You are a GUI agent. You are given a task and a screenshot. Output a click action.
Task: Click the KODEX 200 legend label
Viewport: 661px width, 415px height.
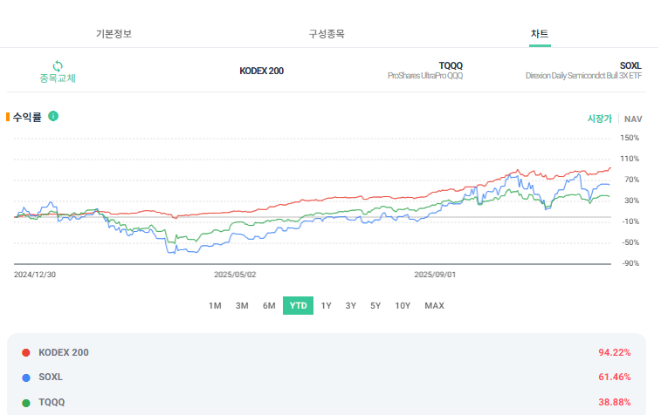(x=64, y=353)
